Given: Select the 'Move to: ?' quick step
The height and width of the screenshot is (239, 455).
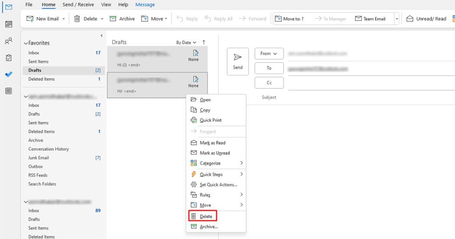Looking at the screenshot, I should [x=289, y=19].
